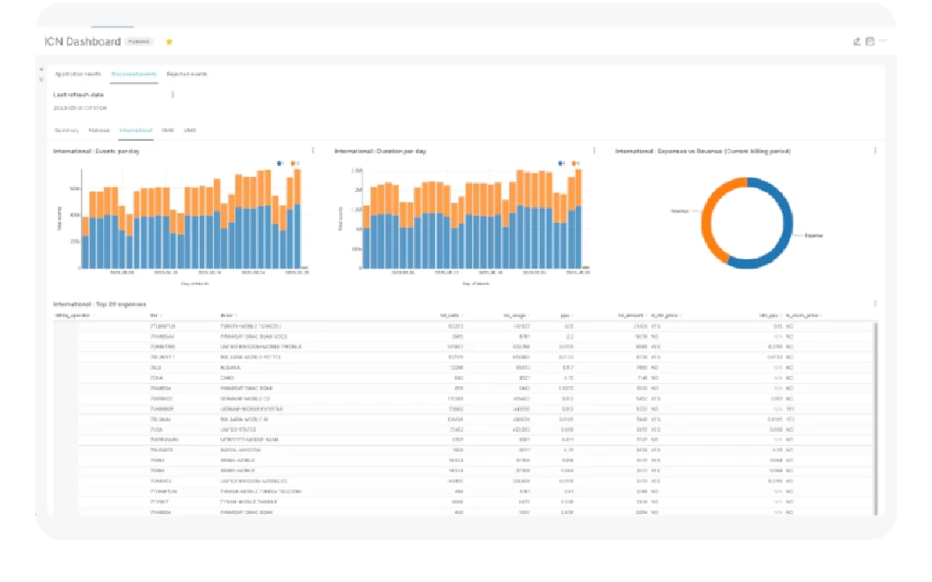Click the ICN Dashboard title
This screenshot has width=932, height=582.
(82, 42)
